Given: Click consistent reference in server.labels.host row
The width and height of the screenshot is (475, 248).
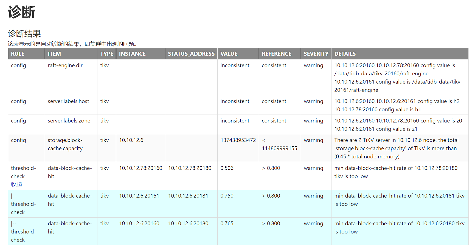Looking at the screenshot, I should (x=274, y=101).
